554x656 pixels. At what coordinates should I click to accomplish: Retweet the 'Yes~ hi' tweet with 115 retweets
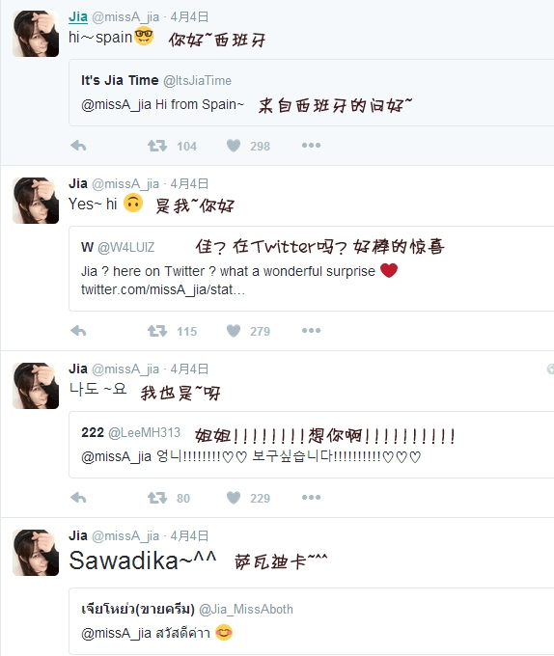(x=157, y=331)
